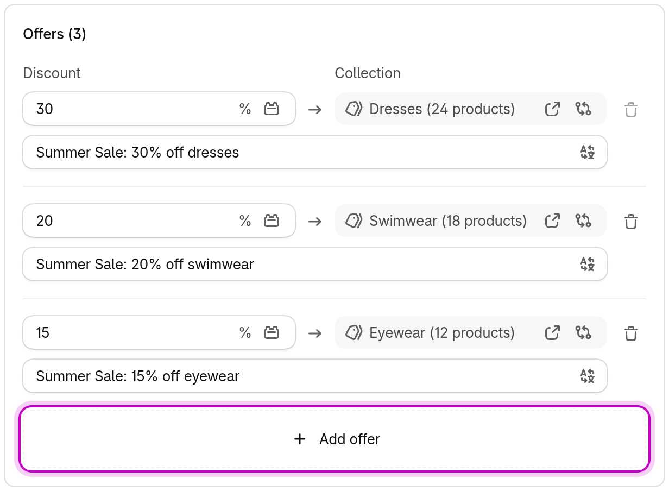
Task: Click the greyed trash icon for Dresses offer
Action: pyautogui.click(x=630, y=110)
